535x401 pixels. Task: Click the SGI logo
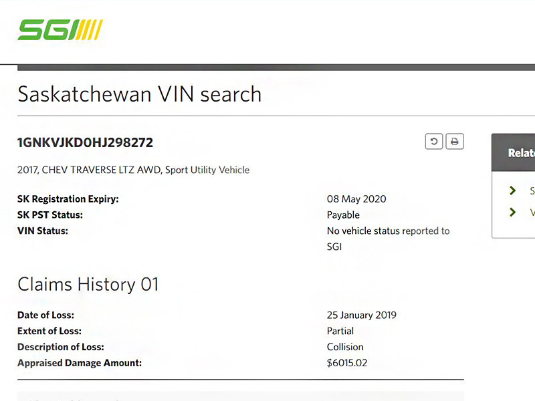pos(60,29)
